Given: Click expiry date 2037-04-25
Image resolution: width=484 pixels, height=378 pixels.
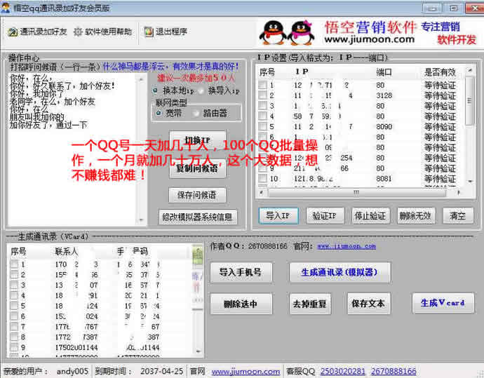Looking at the screenshot, I should (162, 371).
